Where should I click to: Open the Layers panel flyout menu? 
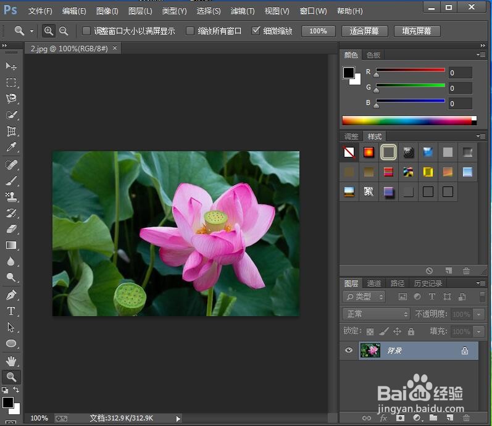[x=481, y=283]
